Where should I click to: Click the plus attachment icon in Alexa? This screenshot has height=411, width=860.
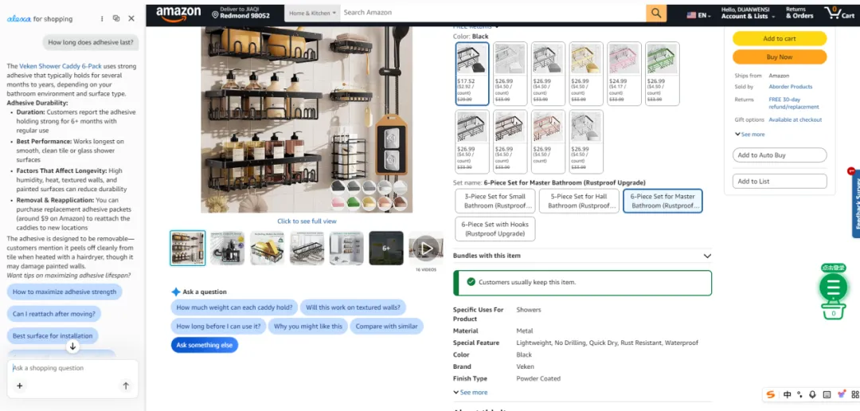(20, 386)
